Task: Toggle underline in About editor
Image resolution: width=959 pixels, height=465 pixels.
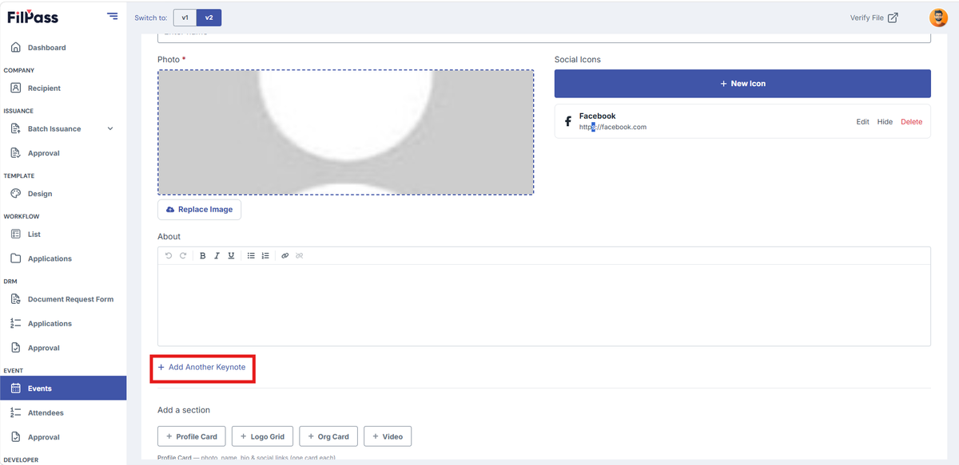Action: point(231,256)
